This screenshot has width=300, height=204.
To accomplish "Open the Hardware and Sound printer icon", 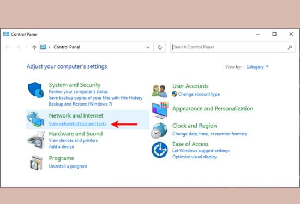I will click(36, 140).
